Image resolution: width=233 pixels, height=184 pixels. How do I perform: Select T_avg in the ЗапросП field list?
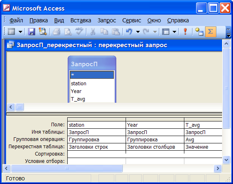pos(92,99)
